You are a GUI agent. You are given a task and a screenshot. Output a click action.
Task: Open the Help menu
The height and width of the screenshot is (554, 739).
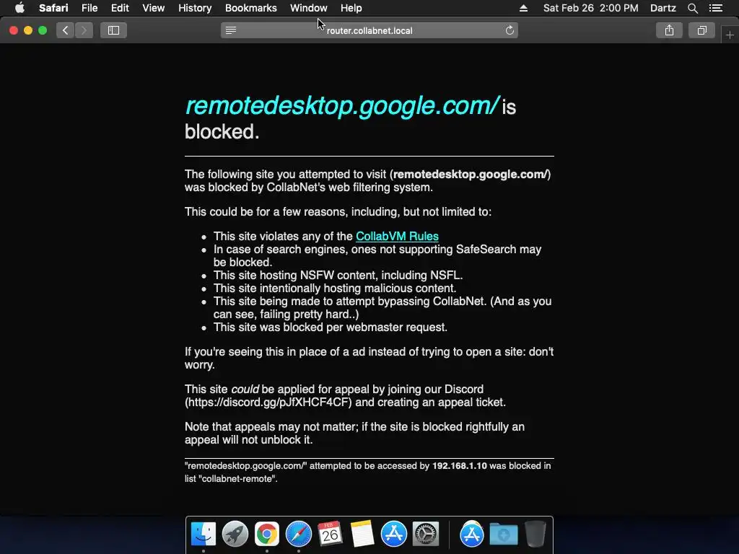coord(351,8)
